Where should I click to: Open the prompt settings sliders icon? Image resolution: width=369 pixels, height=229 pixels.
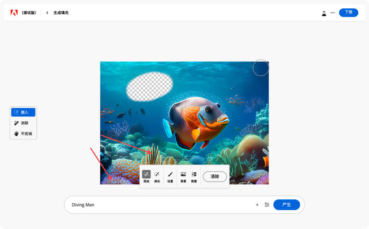click(267, 205)
